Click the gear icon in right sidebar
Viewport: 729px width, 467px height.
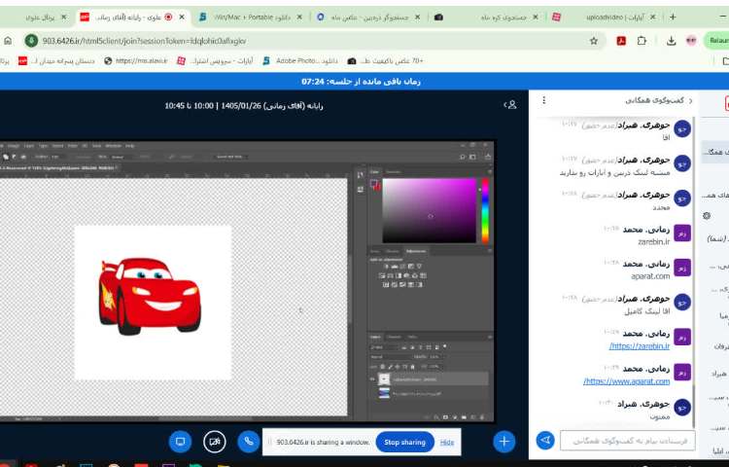click(707, 216)
